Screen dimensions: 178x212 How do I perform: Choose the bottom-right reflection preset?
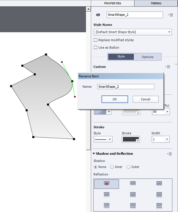coord(159,206)
